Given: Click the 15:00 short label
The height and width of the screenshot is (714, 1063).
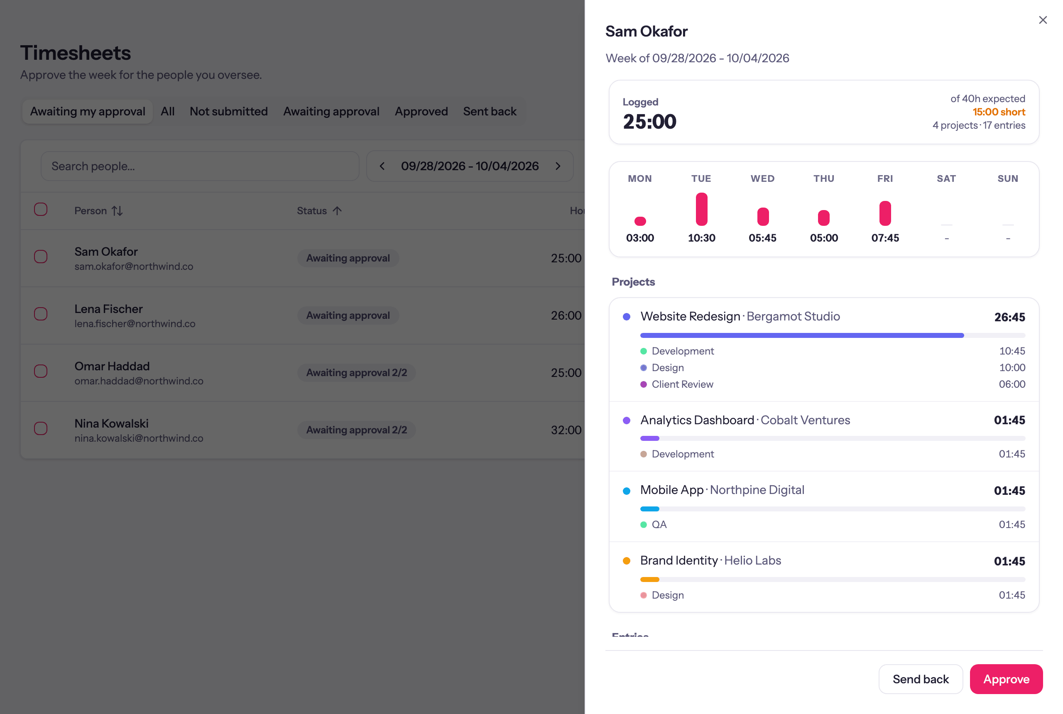Looking at the screenshot, I should point(999,112).
